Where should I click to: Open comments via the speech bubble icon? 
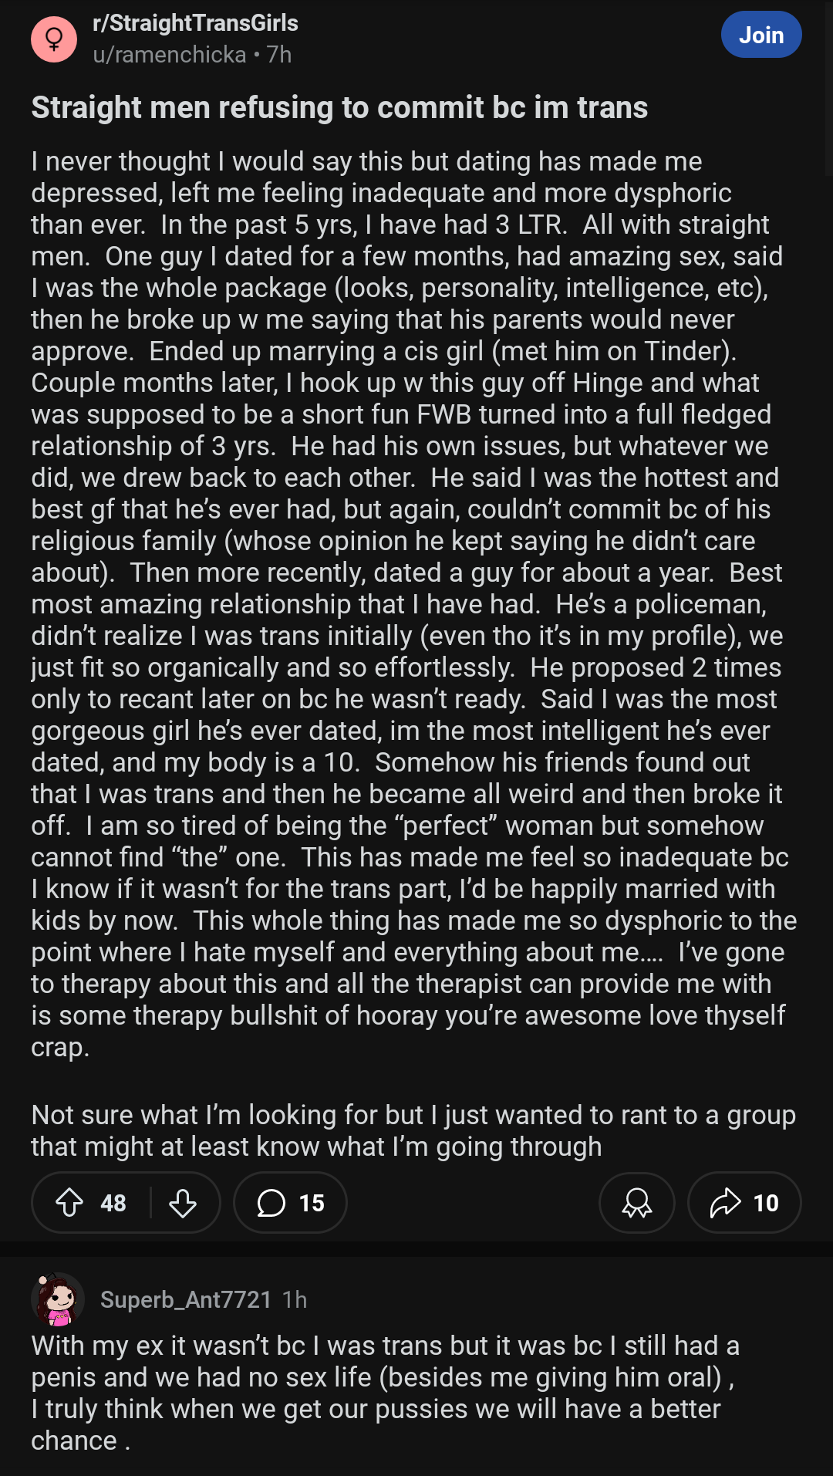click(x=271, y=1202)
